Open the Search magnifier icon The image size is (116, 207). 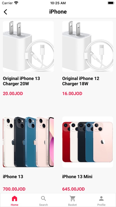coord(43,198)
